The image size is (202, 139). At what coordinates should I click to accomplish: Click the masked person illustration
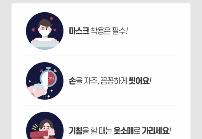(x=45, y=31)
